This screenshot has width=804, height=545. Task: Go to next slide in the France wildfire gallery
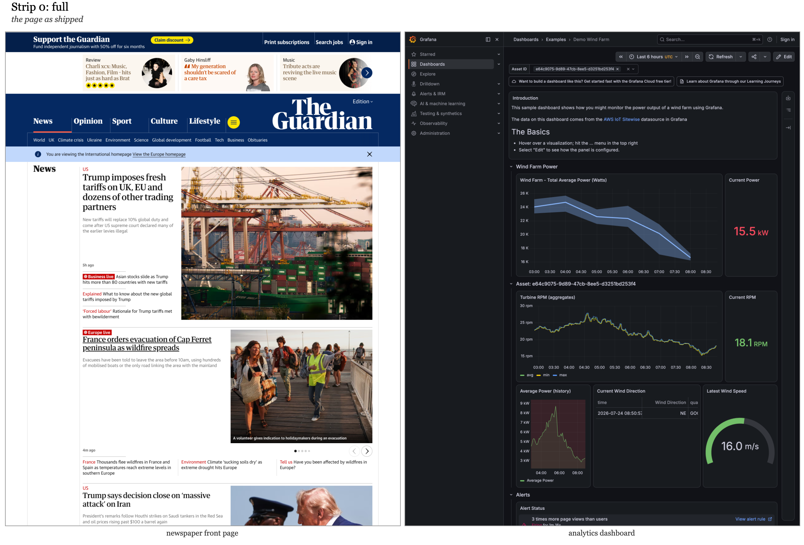367,451
